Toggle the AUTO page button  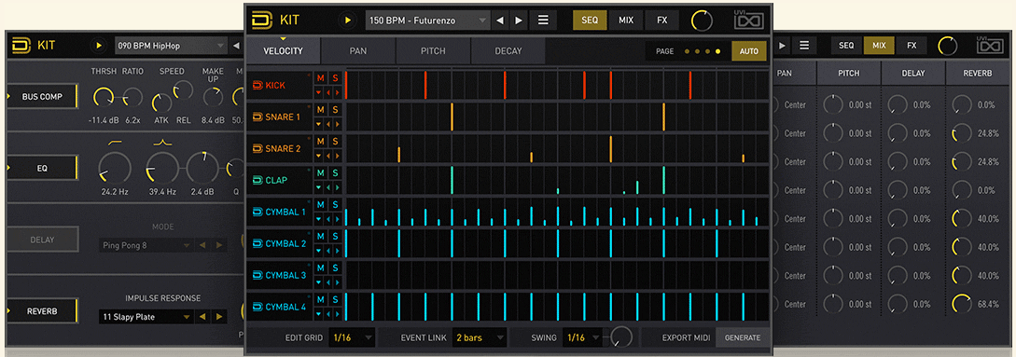coord(748,51)
